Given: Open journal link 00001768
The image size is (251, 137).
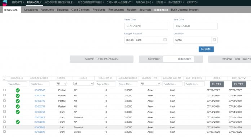Looking at the screenshot, I should pos(40,112).
